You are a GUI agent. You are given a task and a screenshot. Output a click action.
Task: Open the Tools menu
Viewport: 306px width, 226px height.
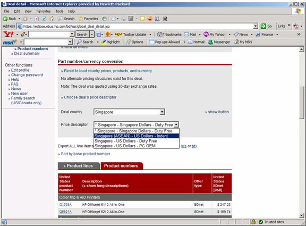tap(59, 11)
